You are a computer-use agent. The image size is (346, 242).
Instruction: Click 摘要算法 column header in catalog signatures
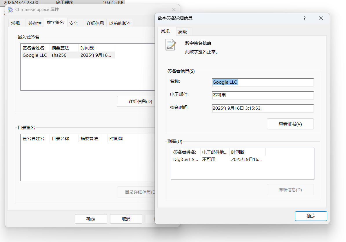(93, 138)
